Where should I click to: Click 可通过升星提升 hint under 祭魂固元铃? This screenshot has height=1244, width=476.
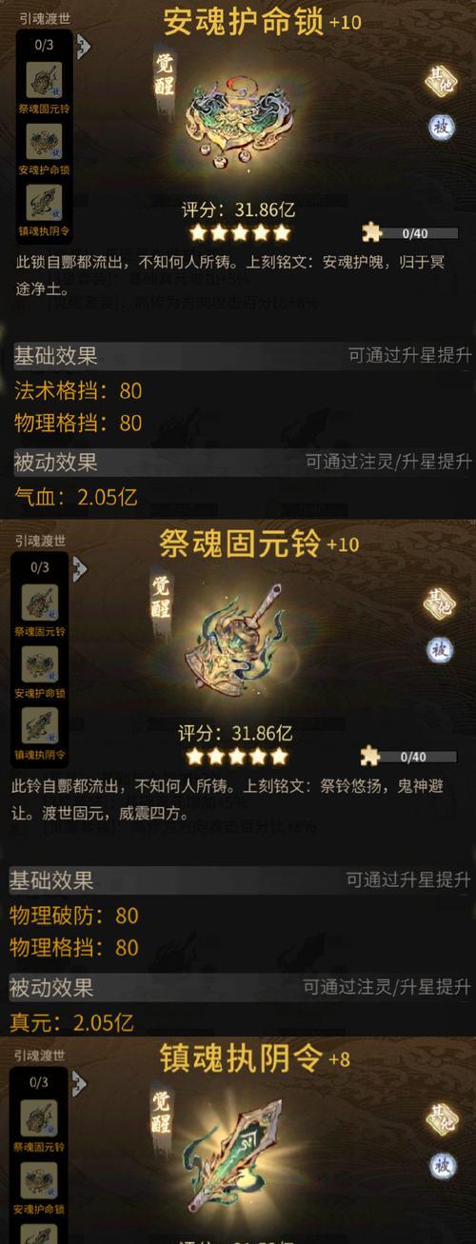(x=408, y=879)
